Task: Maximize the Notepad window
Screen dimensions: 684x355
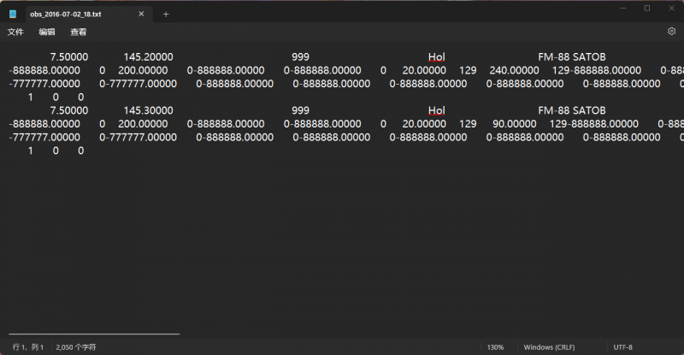Action: click(x=646, y=9)
